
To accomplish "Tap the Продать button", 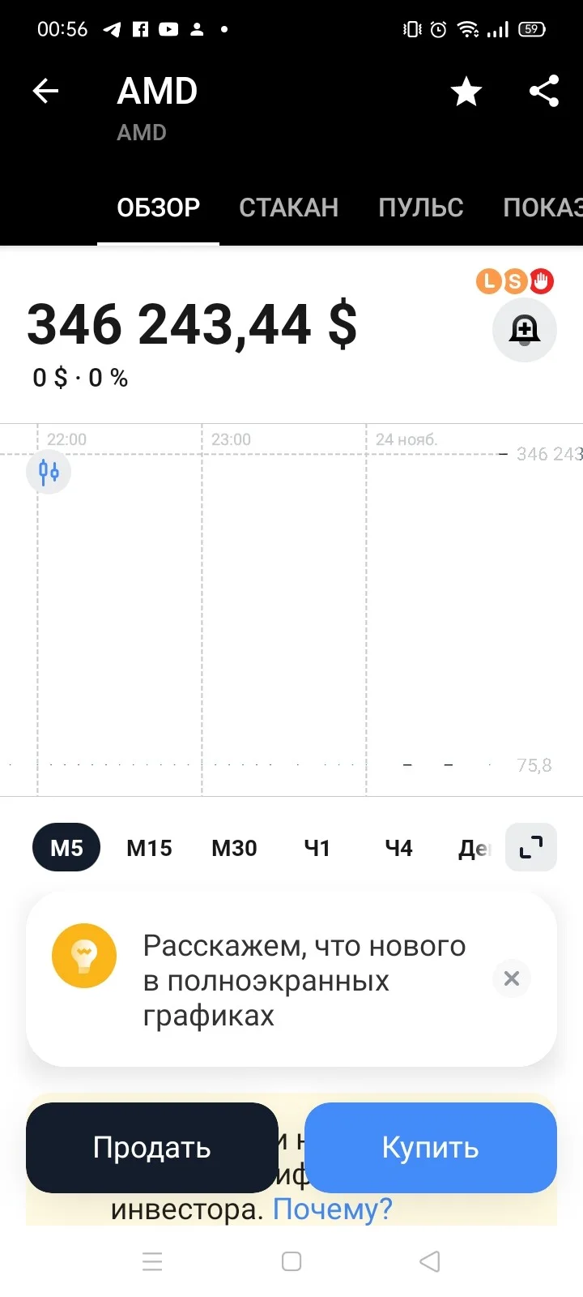I will 152,1148.
